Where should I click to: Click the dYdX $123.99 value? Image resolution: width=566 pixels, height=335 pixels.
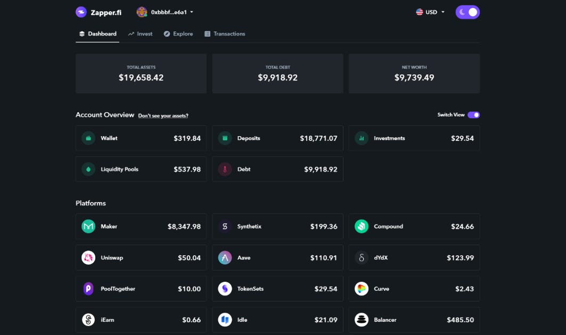tap(460, 257)
